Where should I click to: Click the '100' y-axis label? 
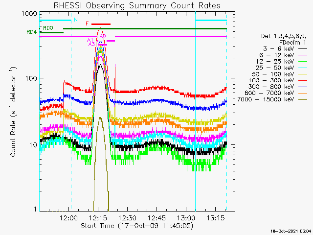click(31, 78)
